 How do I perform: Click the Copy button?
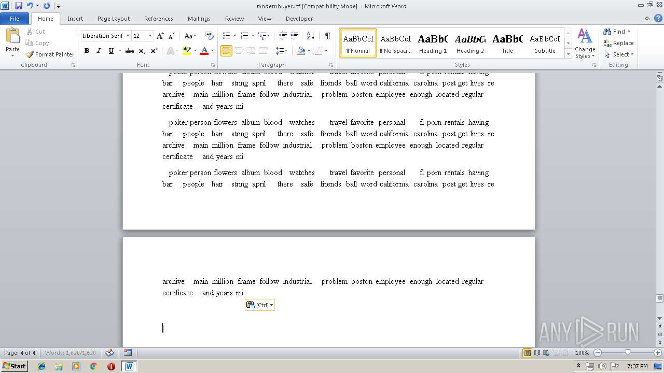coord(37,43)
